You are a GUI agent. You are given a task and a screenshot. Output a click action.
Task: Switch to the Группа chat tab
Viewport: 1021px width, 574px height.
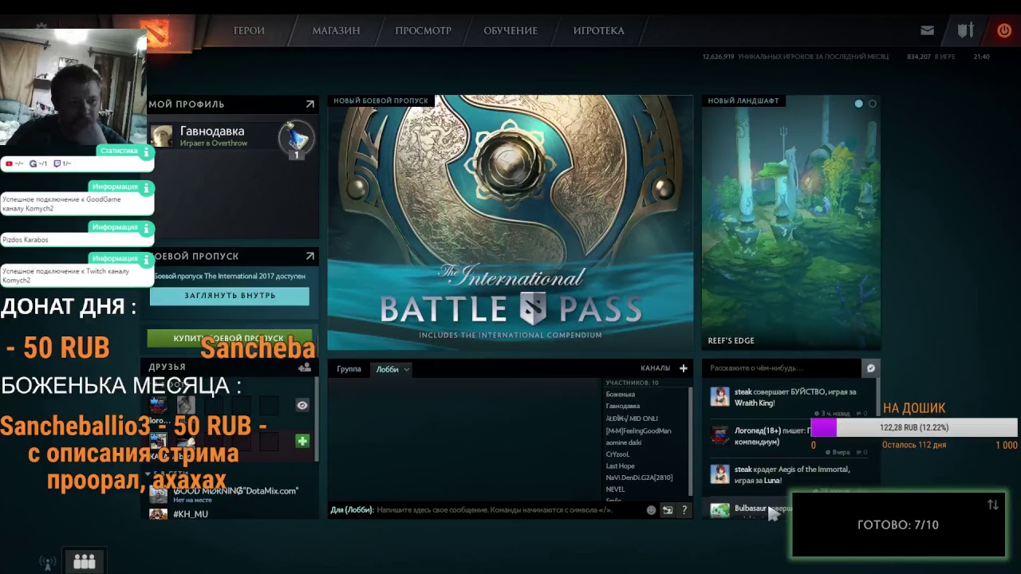click(349, 369)
